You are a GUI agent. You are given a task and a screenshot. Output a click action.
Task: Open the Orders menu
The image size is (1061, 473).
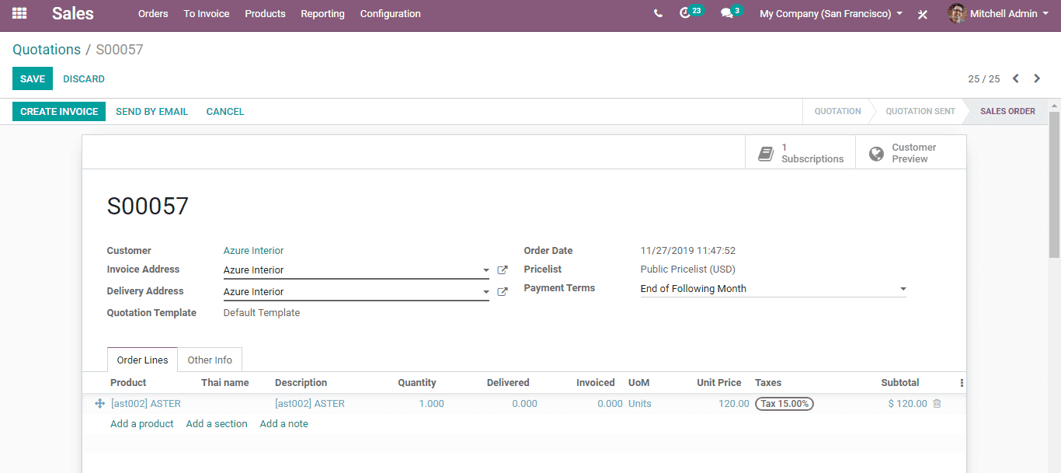(x=153, y=14)
